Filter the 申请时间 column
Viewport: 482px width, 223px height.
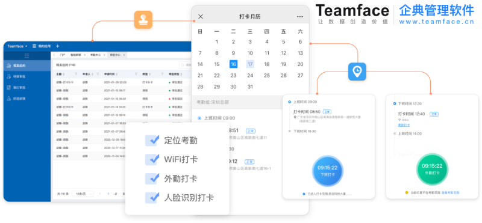tap(136, 74)
